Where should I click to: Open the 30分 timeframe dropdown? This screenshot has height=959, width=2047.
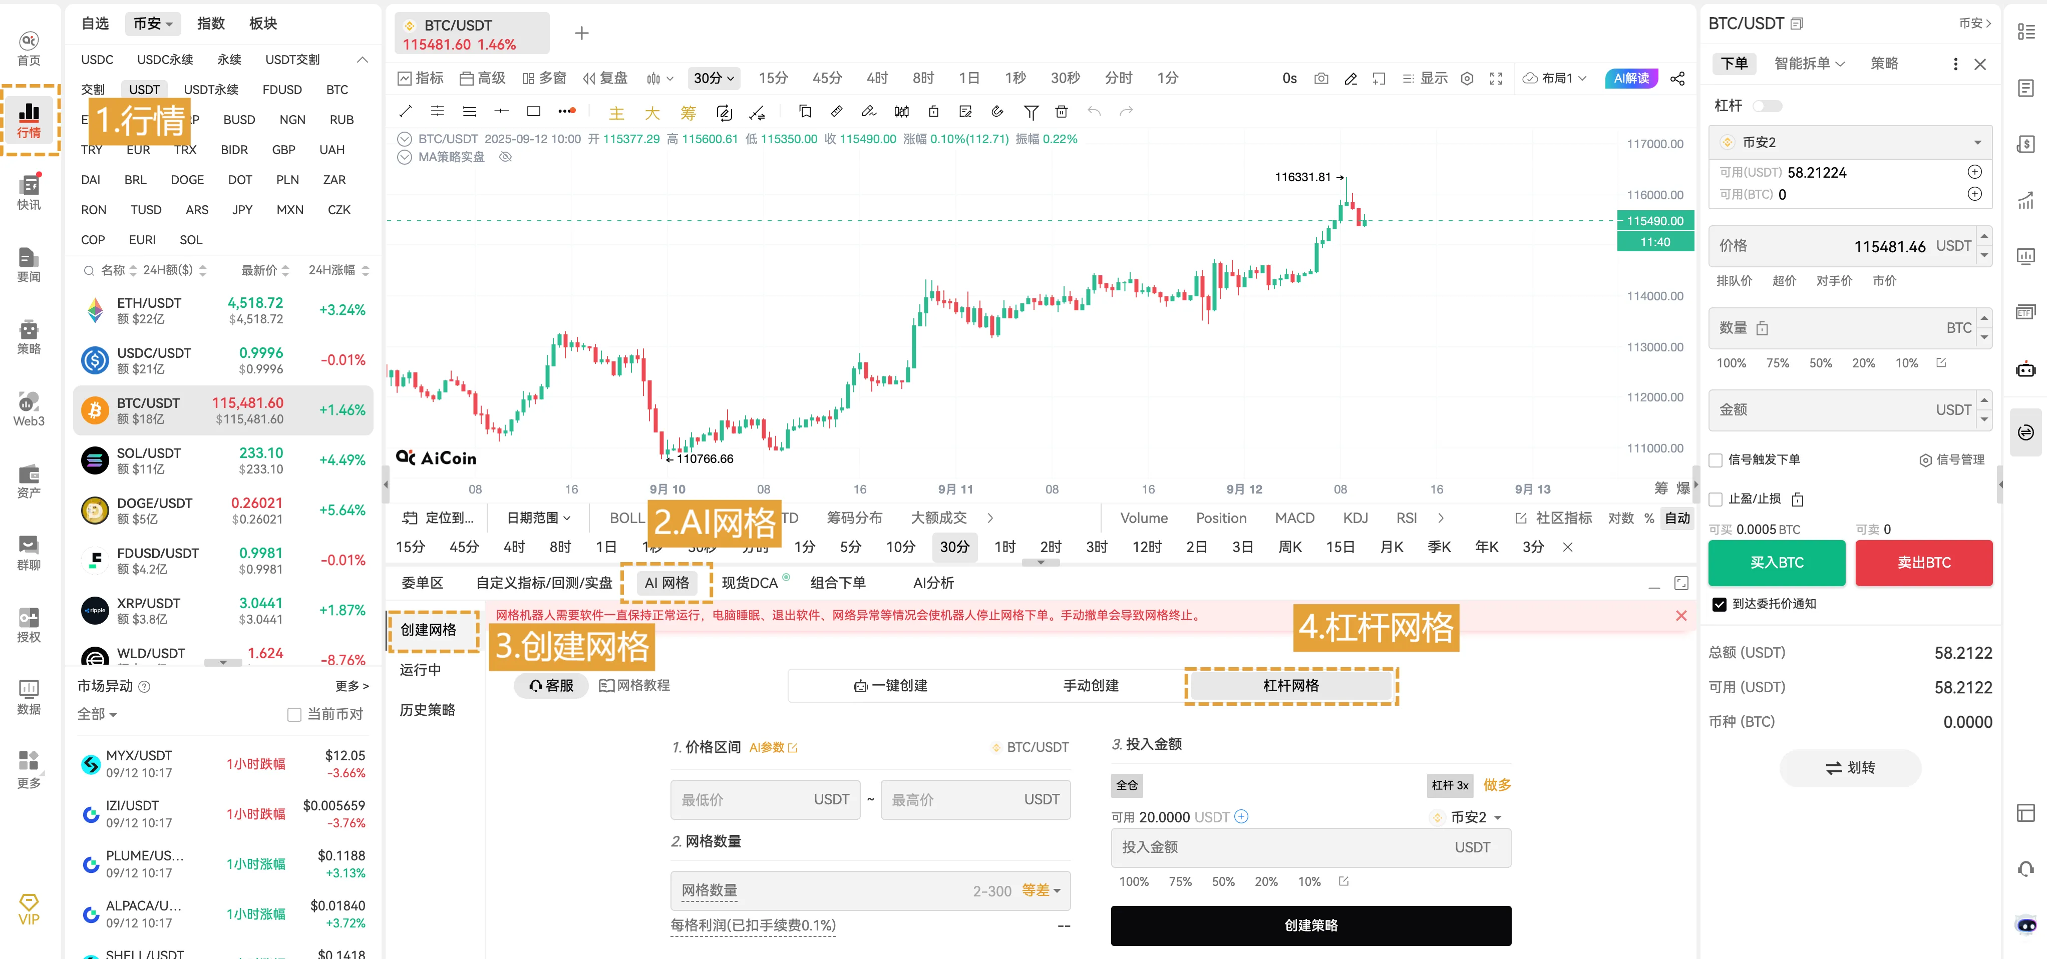click(x=713, y=78)
